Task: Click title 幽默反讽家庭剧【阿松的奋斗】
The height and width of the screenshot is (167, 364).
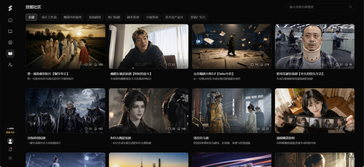Action: (131, 74)
